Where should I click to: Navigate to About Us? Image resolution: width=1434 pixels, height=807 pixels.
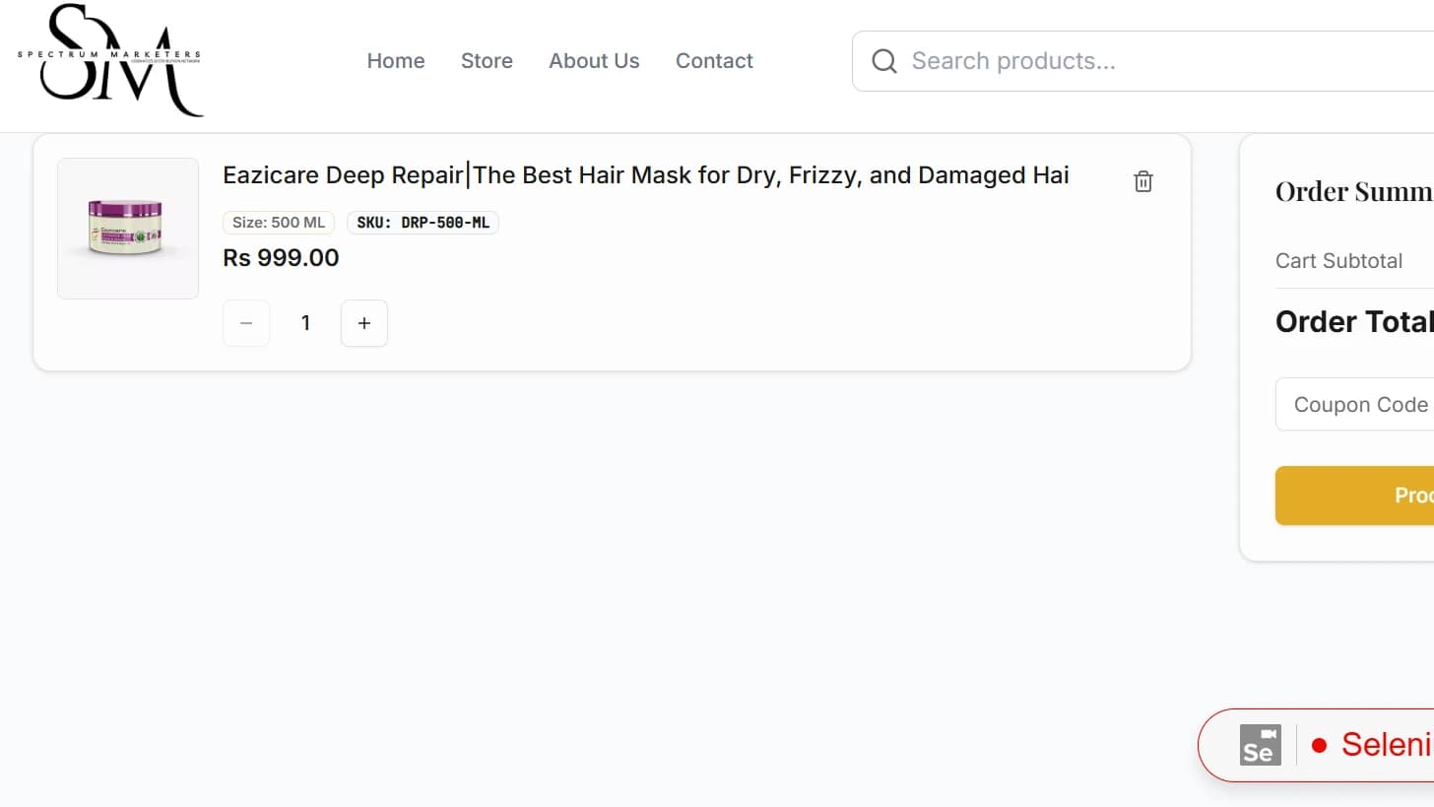point(594,61)
